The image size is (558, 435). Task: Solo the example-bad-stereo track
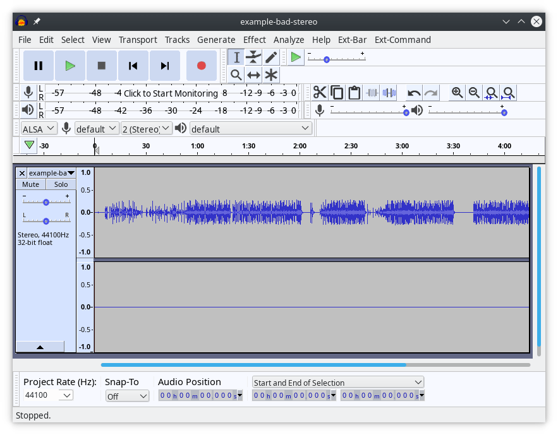click(x=60, y=184)
